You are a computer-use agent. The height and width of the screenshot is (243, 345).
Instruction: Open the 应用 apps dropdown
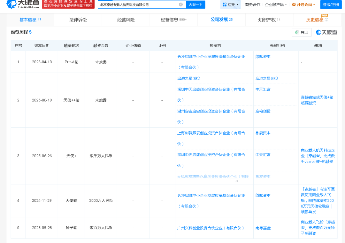point(230,4)
